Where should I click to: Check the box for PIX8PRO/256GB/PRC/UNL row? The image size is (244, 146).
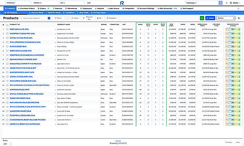[7, 33]
